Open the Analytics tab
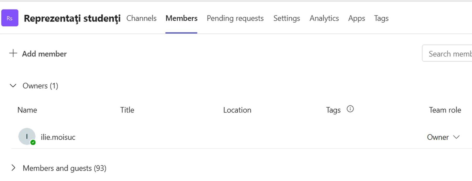The image size is (472, 181). pos(324,18)
